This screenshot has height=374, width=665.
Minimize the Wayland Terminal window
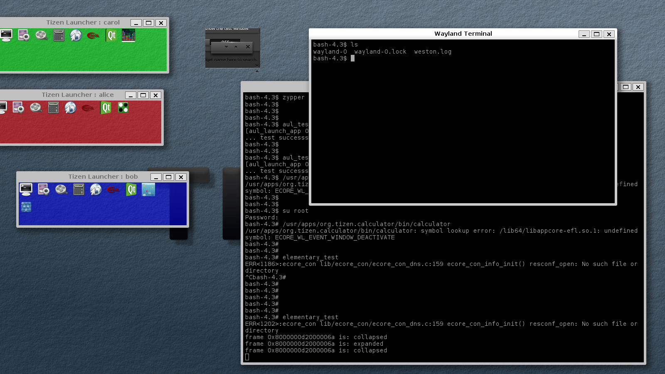click(x=584, y=34)
